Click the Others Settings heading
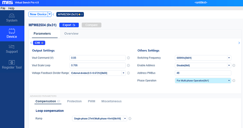This screenshot has height=128, width=243. 148,50
